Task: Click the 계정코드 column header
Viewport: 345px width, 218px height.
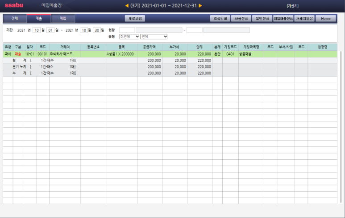Action: (x=230, y=47)
